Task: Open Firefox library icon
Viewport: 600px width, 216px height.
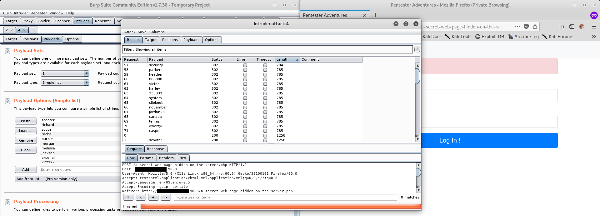Action: point(562,27)
